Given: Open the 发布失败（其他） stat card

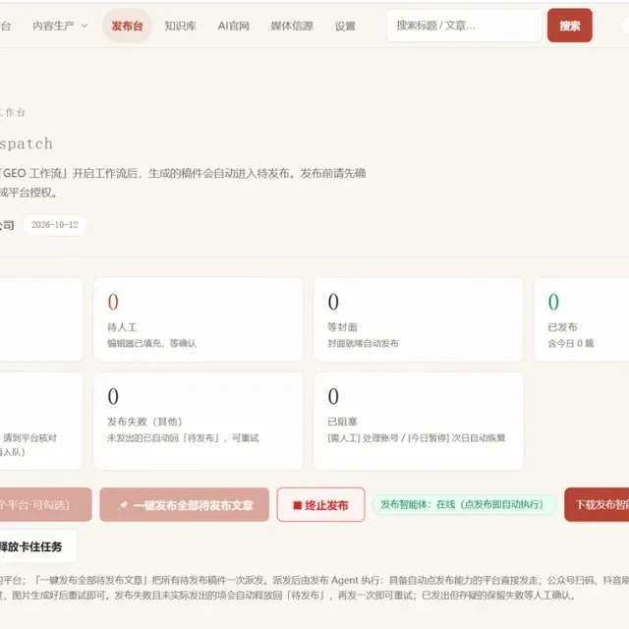Looking at the screenshot, I should 199,421.
